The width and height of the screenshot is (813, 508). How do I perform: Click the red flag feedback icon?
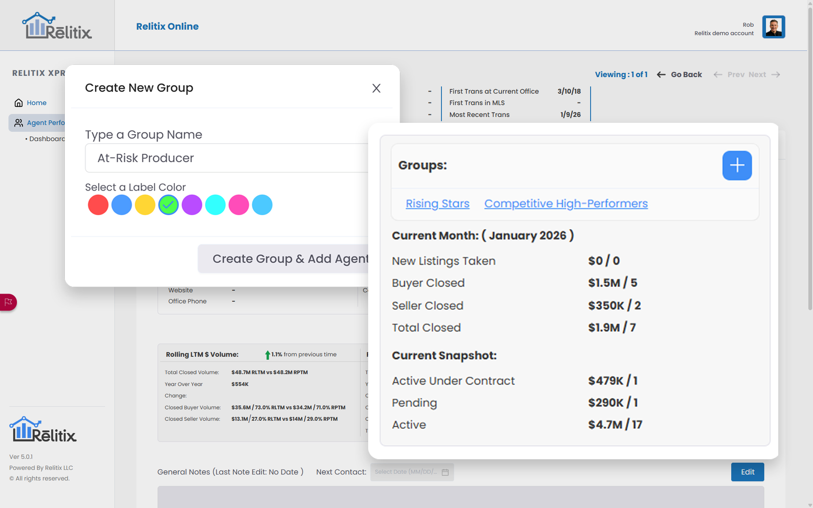click(8, 302)
